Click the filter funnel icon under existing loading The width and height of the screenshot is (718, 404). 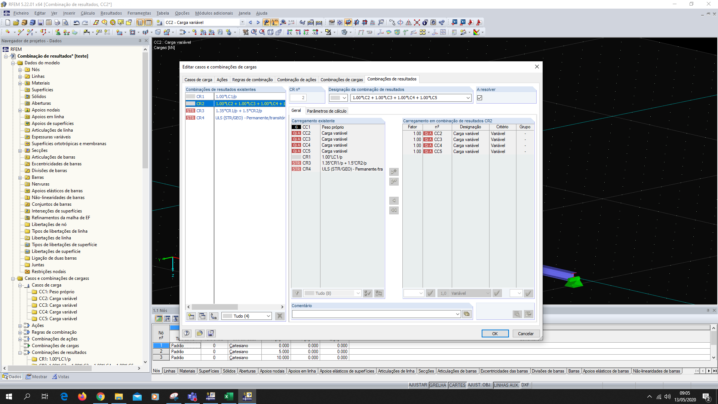[297, 293]
